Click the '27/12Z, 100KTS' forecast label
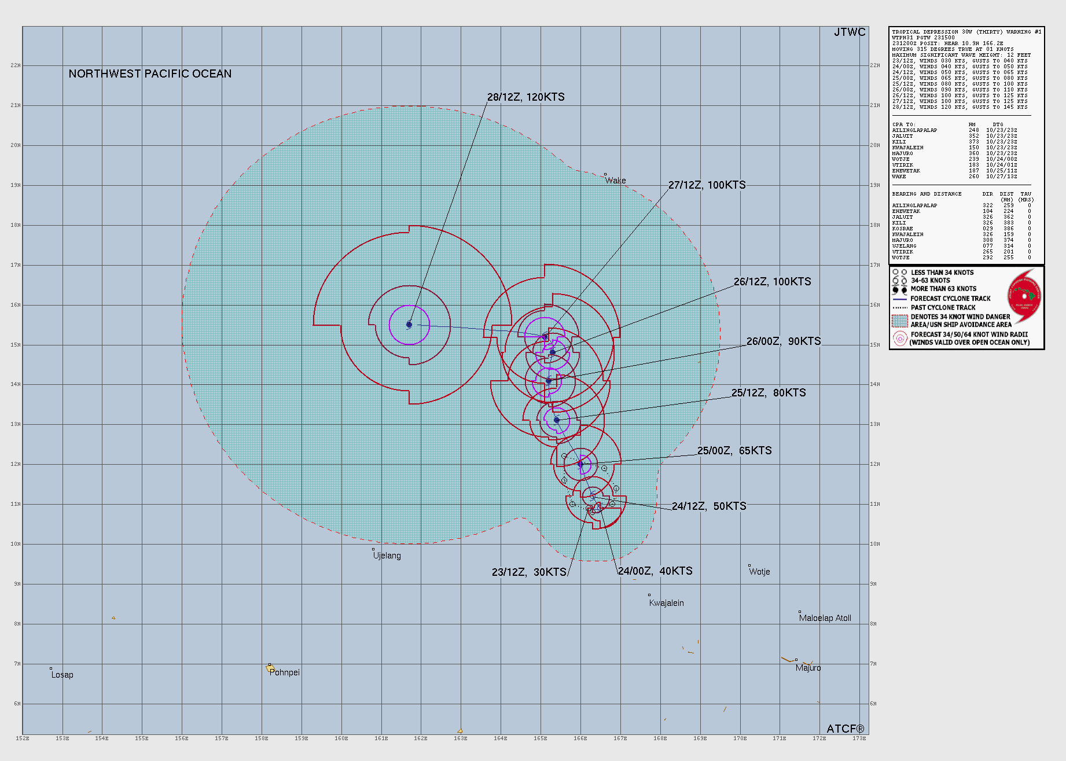 [707, 185]
